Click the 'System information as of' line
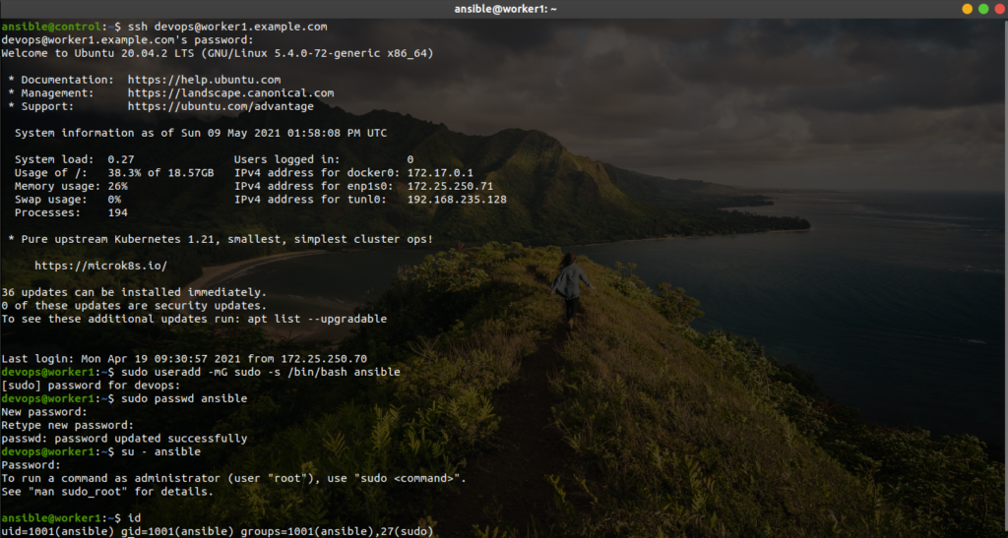This screenshot has width=1008, height=538. (201, 133)
